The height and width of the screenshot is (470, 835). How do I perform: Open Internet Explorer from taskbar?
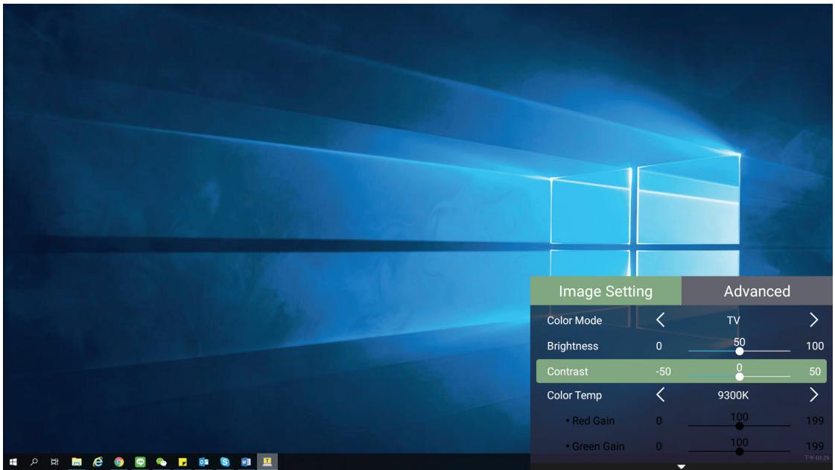(x=98, y=462)
